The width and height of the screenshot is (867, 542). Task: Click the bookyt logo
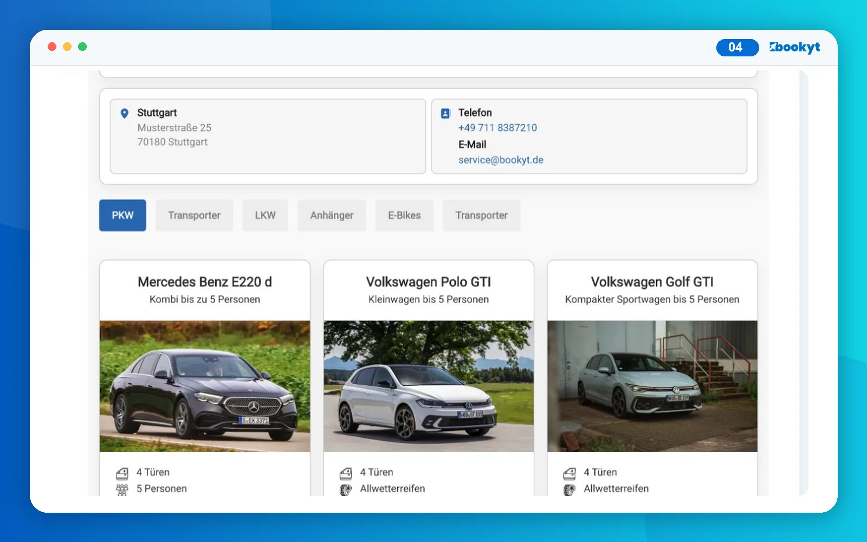click(x=794, y=47)
